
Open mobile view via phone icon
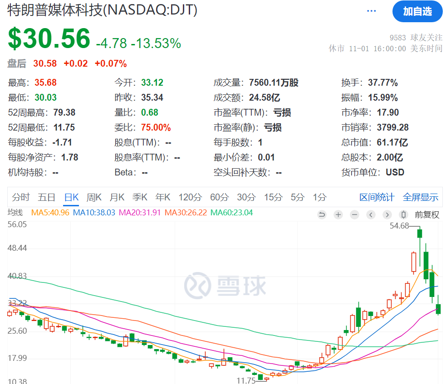tap(403, 214)
